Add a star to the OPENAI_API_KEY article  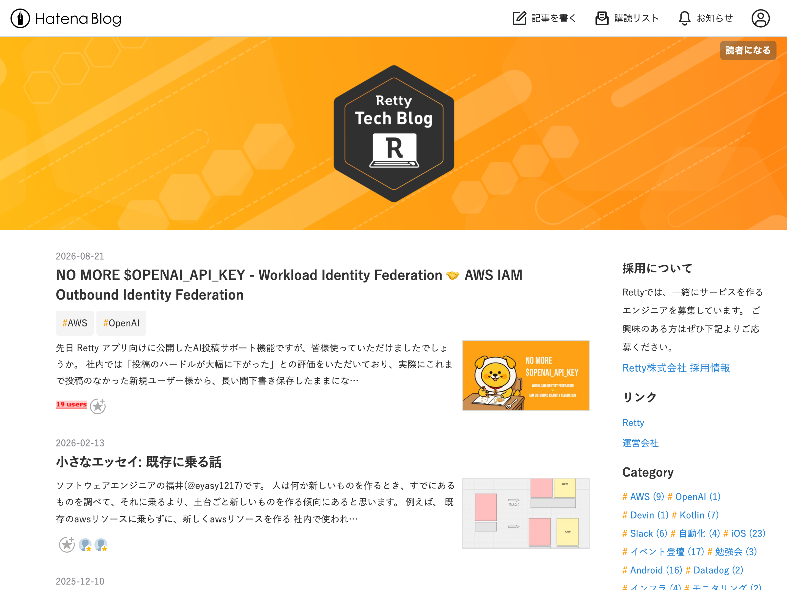pos(98,406)
